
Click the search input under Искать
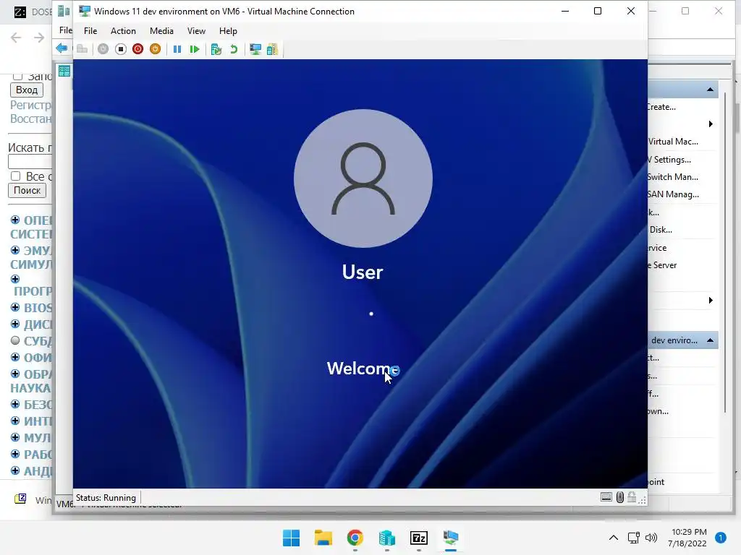(30, 162)
